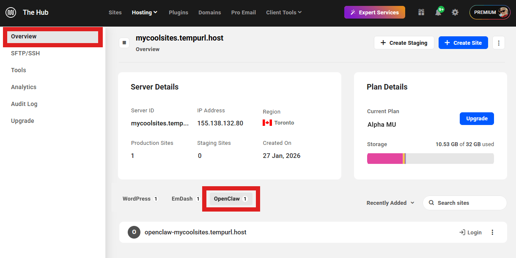Click the Expert Services button
Image resolution: width=516 pixels, height=258 pixels.
tap(375, 12)
